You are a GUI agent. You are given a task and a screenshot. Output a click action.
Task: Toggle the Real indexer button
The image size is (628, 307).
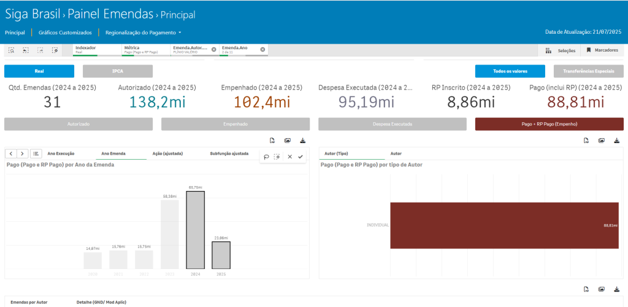(x=39, y=71)
